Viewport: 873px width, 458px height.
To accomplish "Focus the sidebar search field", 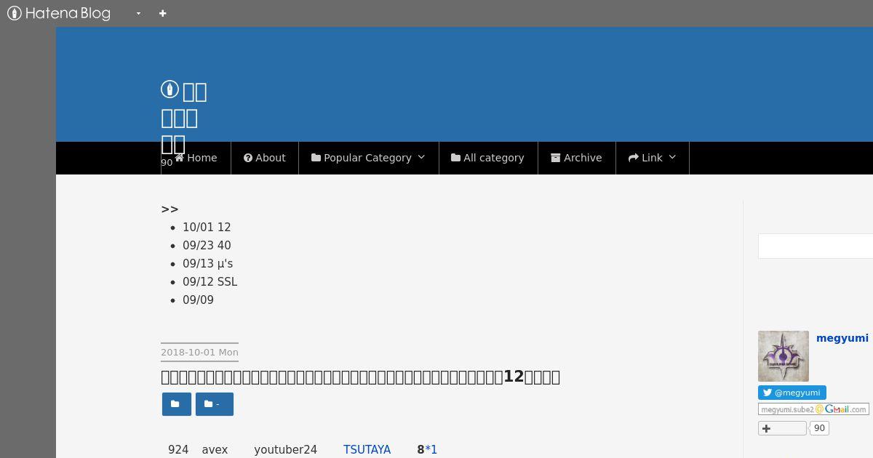I will pyautogui.click(x=816, y=246).
